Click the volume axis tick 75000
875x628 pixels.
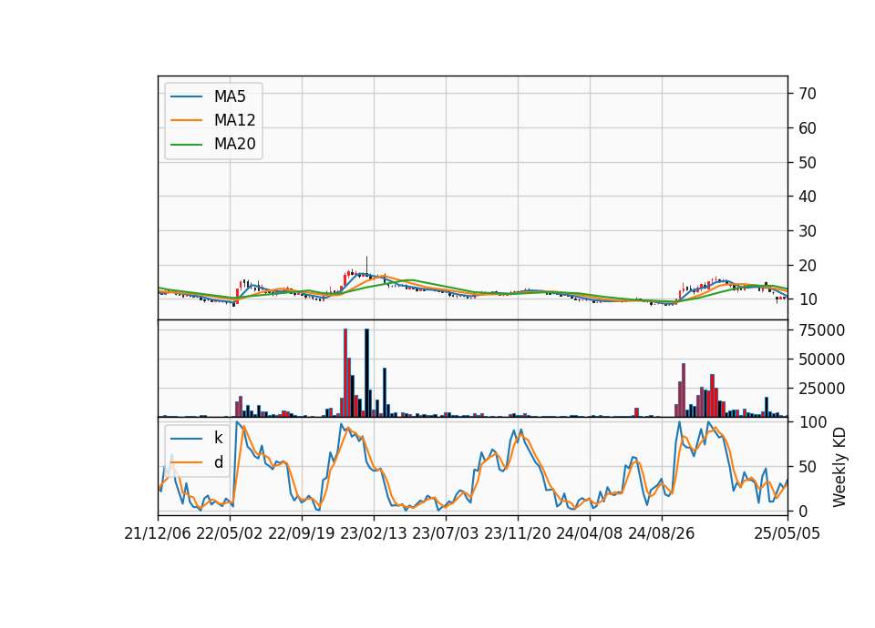tap(821, 330)
